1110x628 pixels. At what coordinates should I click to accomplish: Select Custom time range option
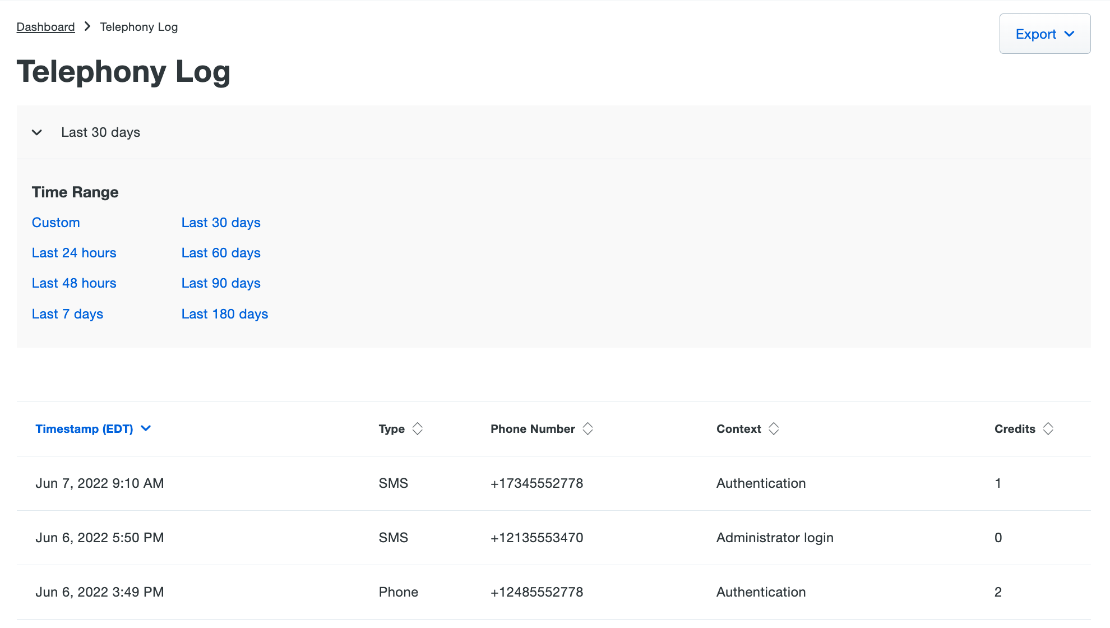click(55, 222)
